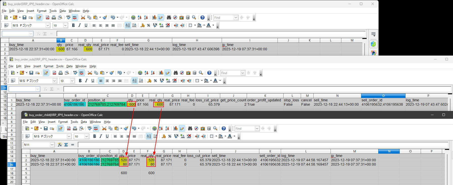
Task: Toggle Centered alignment in buy_order window
Action: coord(100,25)
